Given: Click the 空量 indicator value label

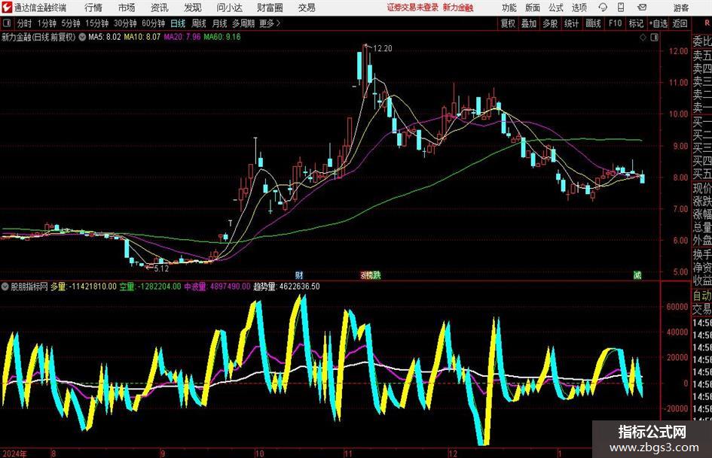Looking at the screenshot, I should click(x=150, y=287).
